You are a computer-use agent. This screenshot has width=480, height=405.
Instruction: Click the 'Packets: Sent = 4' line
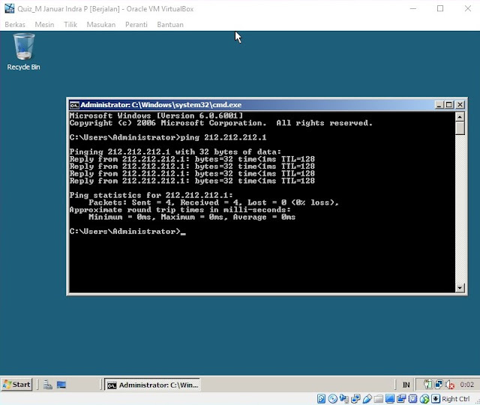tap(214, 202)
